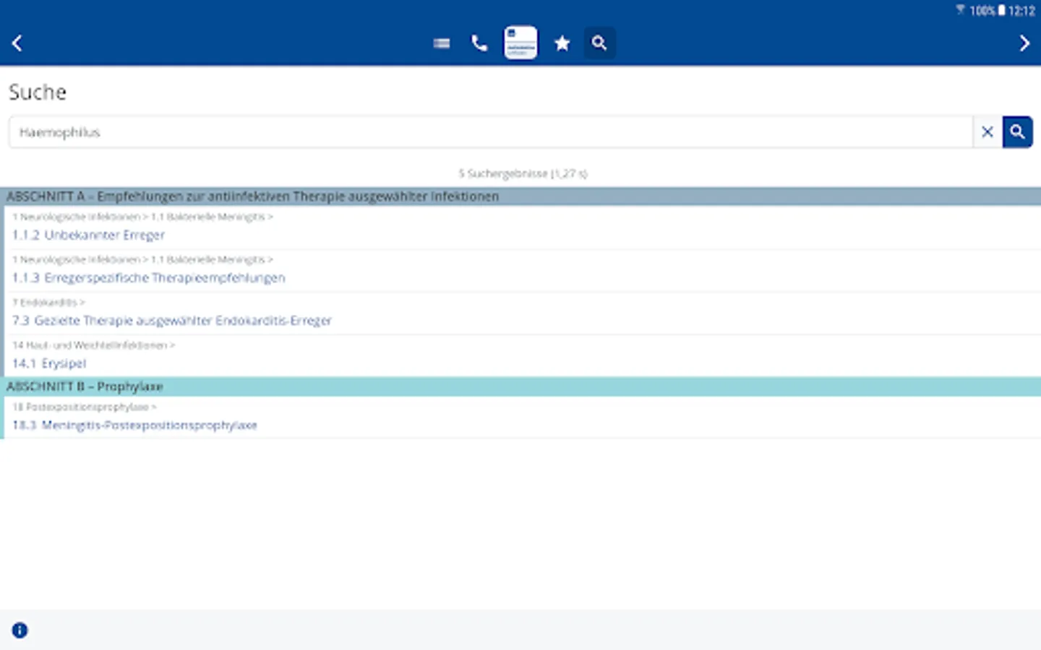The height and width of the screenshot is (650, 1041).
Task: Select the ABSCHNITT A section header
Action: pyautogui.click(x=520, y=196)
